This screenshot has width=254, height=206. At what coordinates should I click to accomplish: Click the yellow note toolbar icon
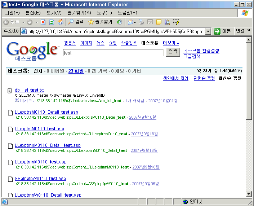click(159, 22)
